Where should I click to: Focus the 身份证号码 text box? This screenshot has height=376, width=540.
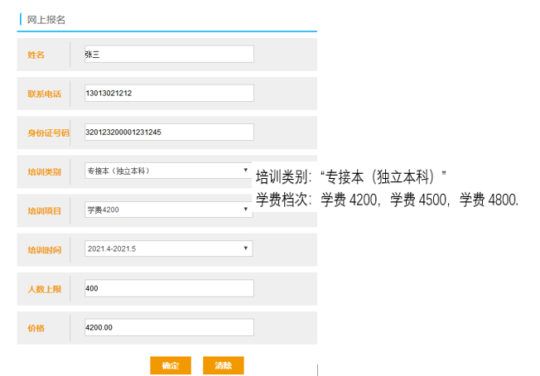coord(169,132)
